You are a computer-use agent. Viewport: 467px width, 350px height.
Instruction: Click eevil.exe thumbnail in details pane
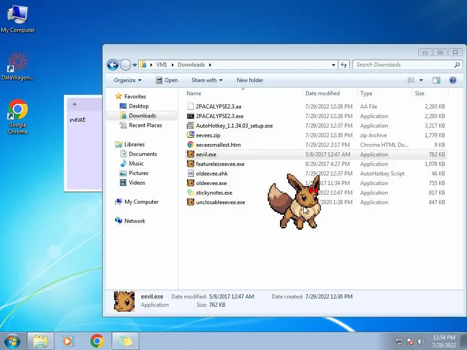tap(124, 301)
